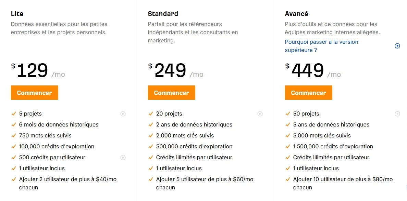407x201 pixels.
Task: Click the checkmark next to "750 mots clés suivis"
Action: tap(14, 135)
